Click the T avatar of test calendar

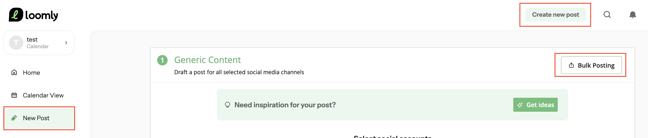coord(16,43)
